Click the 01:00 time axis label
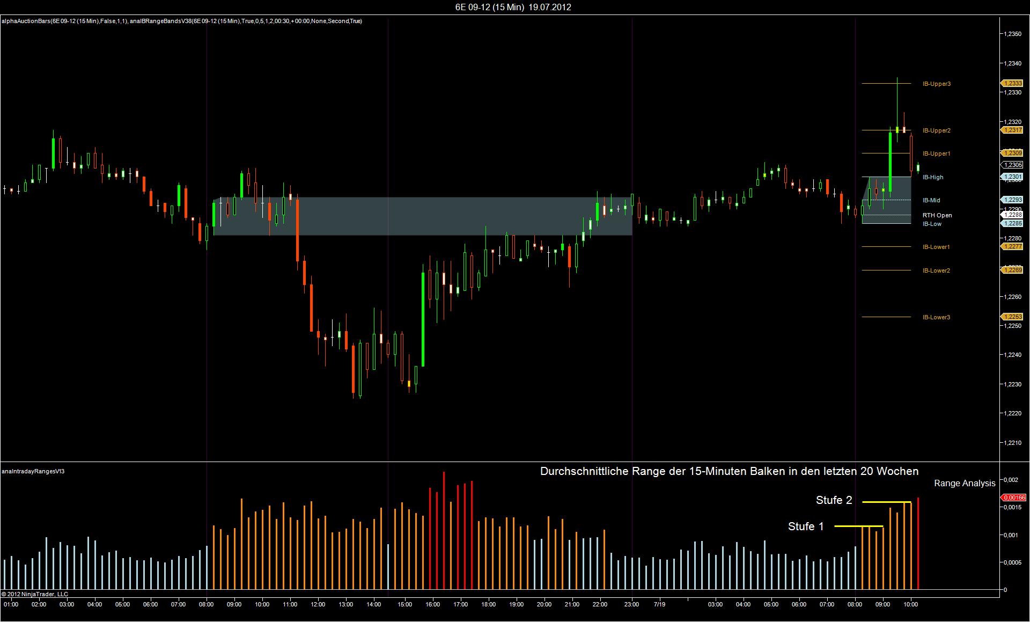This screenshot has width=1030, height=622. pos(11,604)
